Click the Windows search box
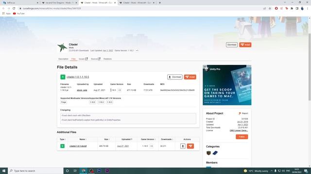The width and height of the screenshot is (311, 174). tap(35, 171)
